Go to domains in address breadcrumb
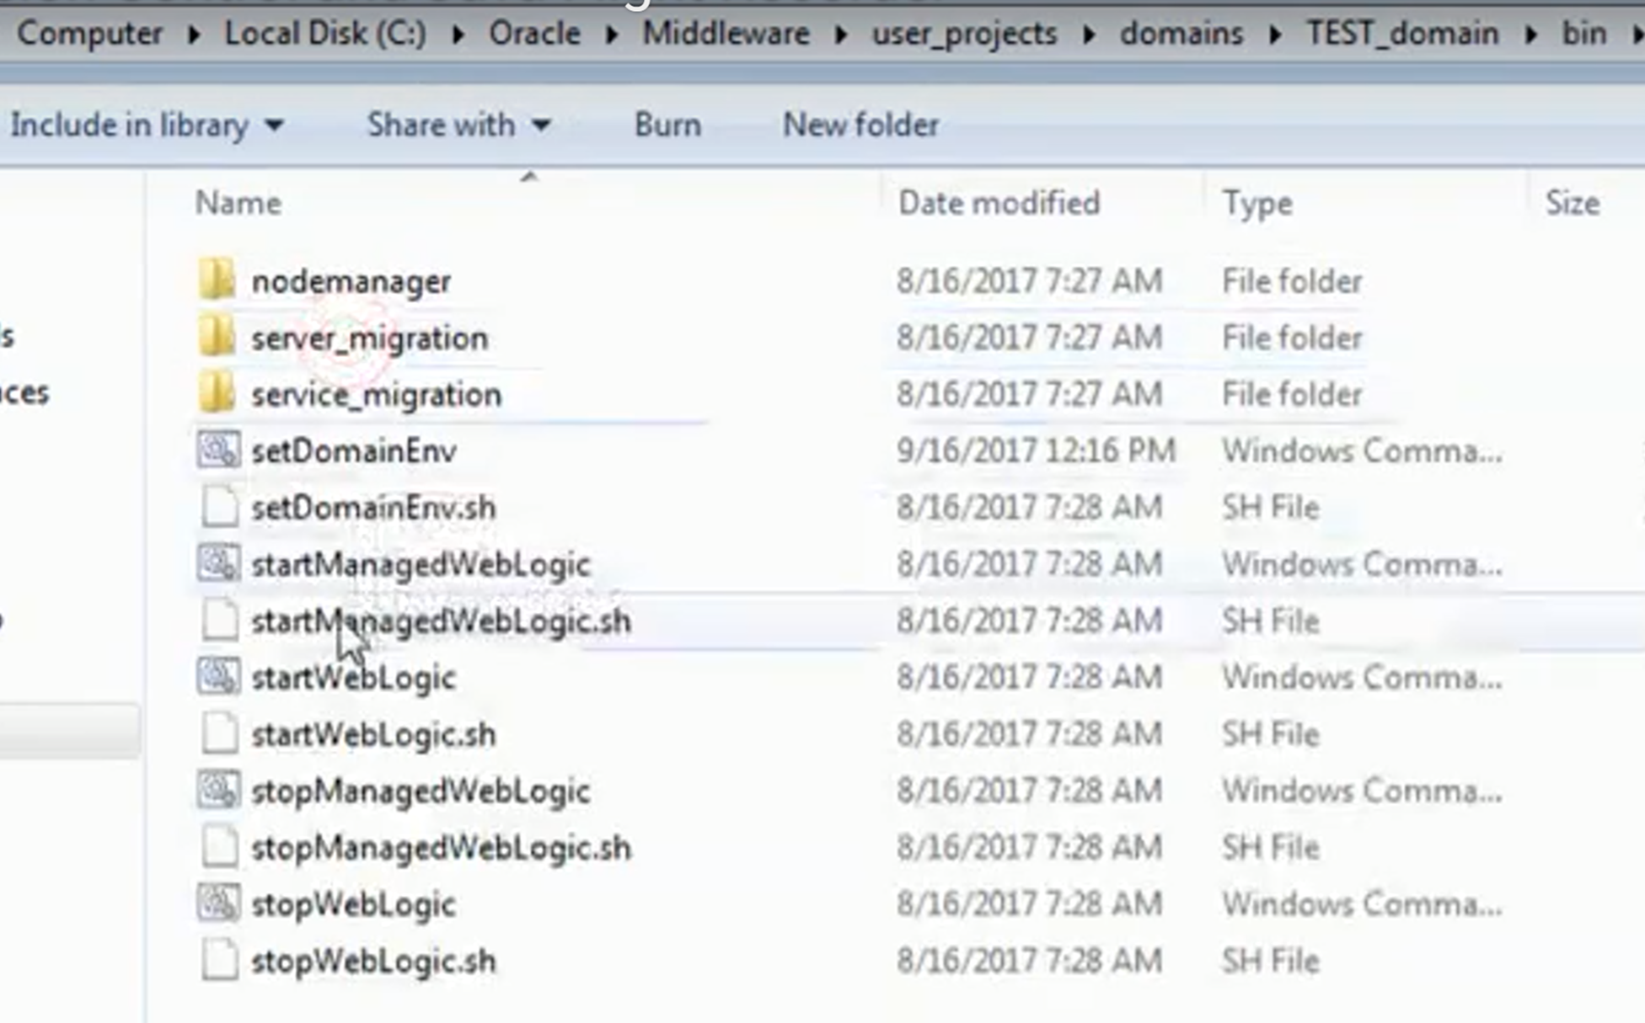This screenshot has width=1645, height=1023. point(1182,34)
